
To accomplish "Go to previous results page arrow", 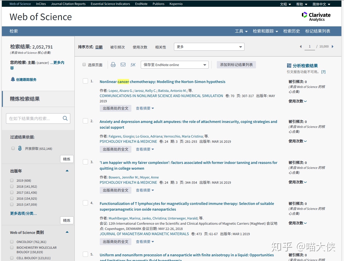I will [x=301, y=46].
